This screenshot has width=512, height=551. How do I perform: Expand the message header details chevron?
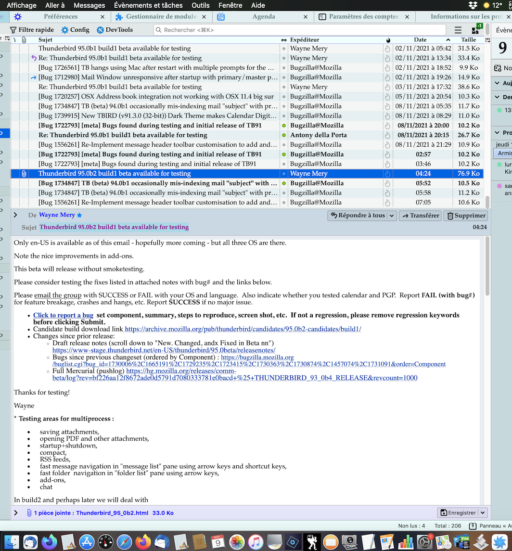(15, 215)
